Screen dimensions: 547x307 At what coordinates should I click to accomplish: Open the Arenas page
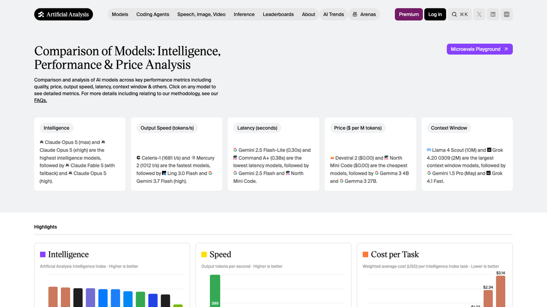tap(364, 14)
